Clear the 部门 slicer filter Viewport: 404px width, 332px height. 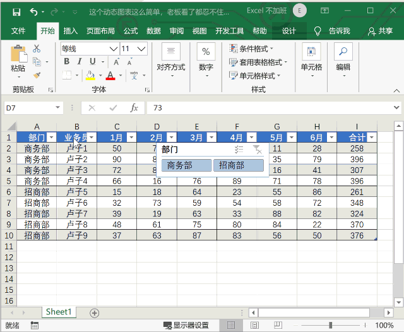click(x=257, y=150)
